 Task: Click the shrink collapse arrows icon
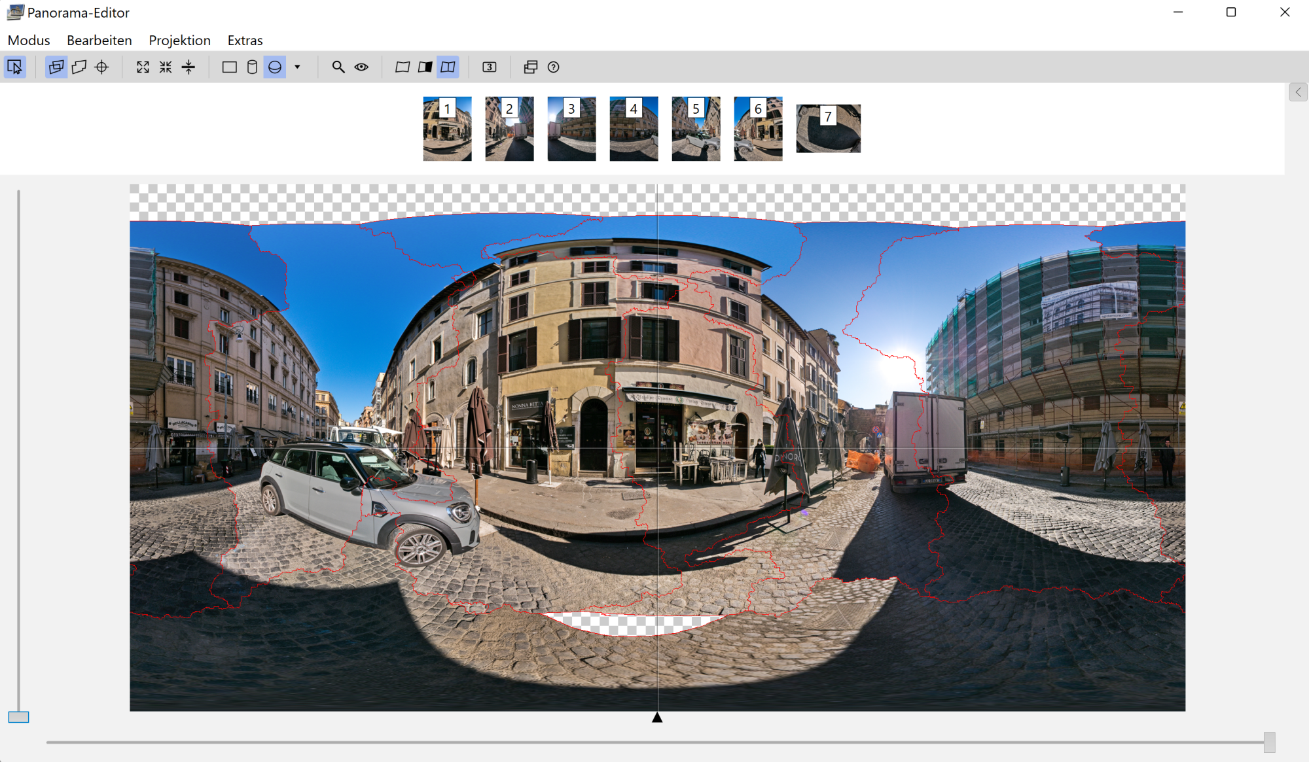pos(166,67)
